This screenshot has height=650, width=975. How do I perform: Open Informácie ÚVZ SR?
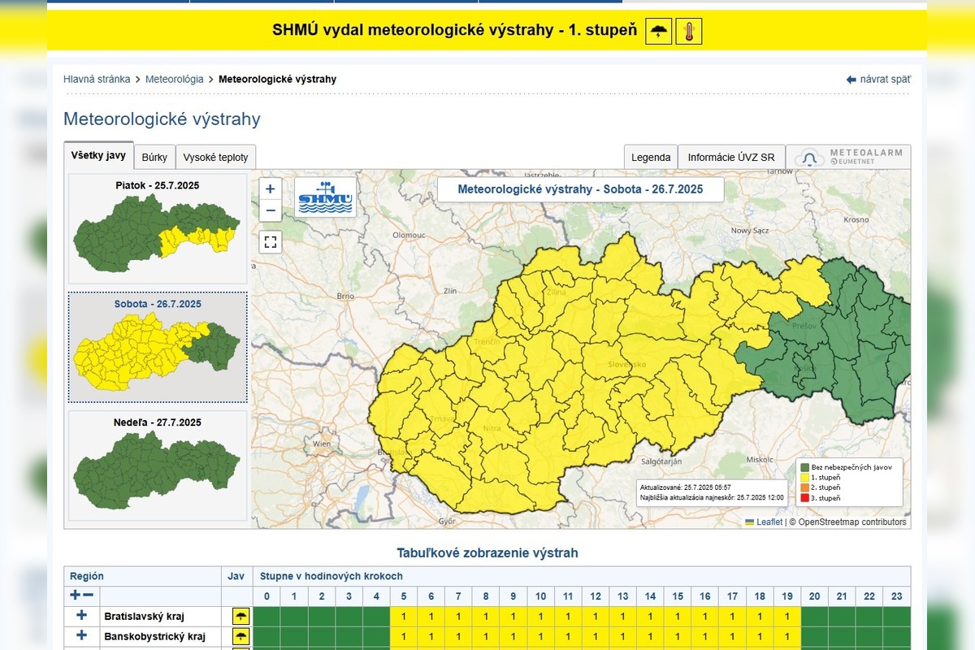(x=730, y=158)
